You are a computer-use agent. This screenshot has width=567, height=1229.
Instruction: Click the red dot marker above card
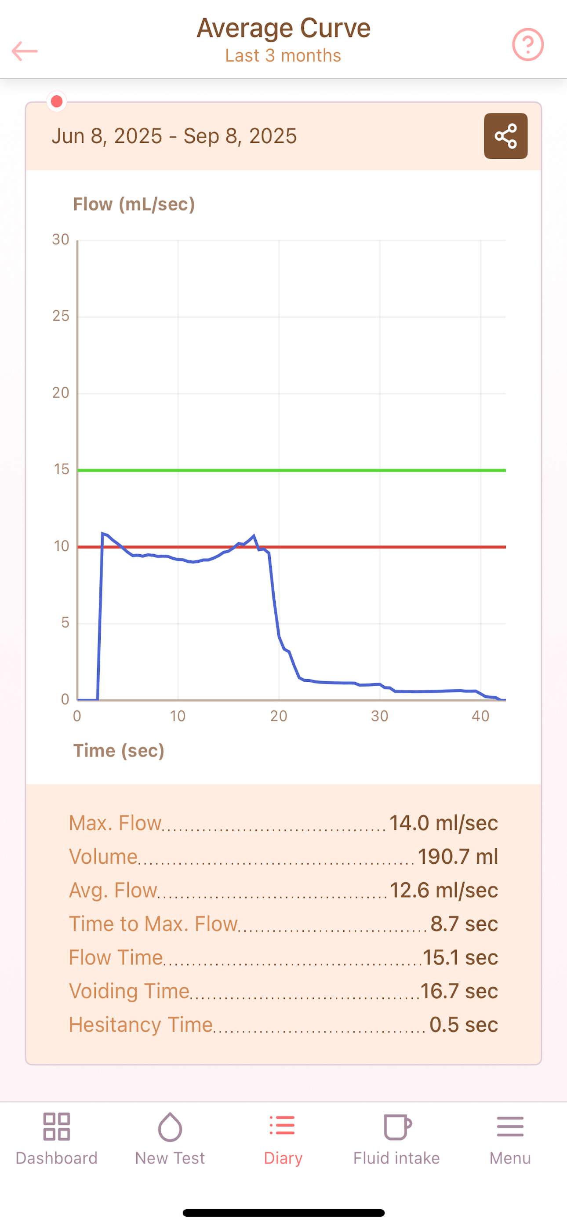pyautogui.click(x=57, y=101)
